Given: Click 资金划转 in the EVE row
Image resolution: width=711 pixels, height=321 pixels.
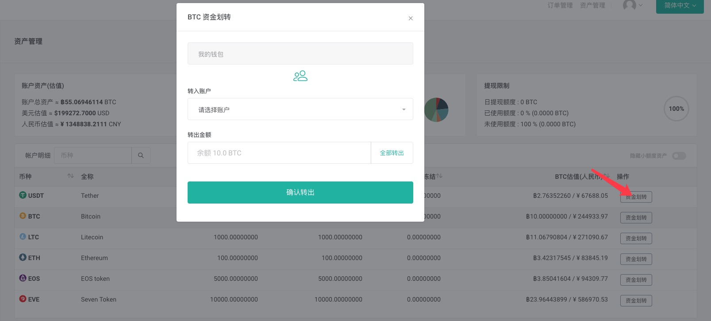Looking at the screenshot, I should (x=636, y=301).
